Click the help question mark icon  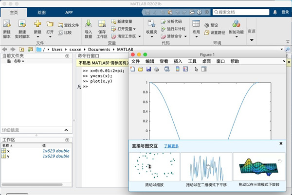(x=200, y=12)
